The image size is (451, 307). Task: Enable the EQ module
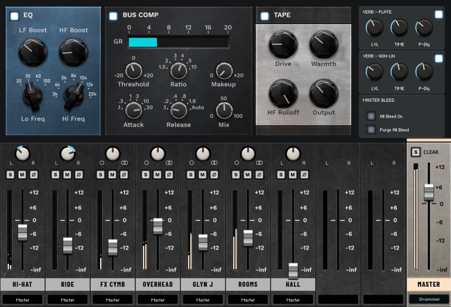[15, 16]
